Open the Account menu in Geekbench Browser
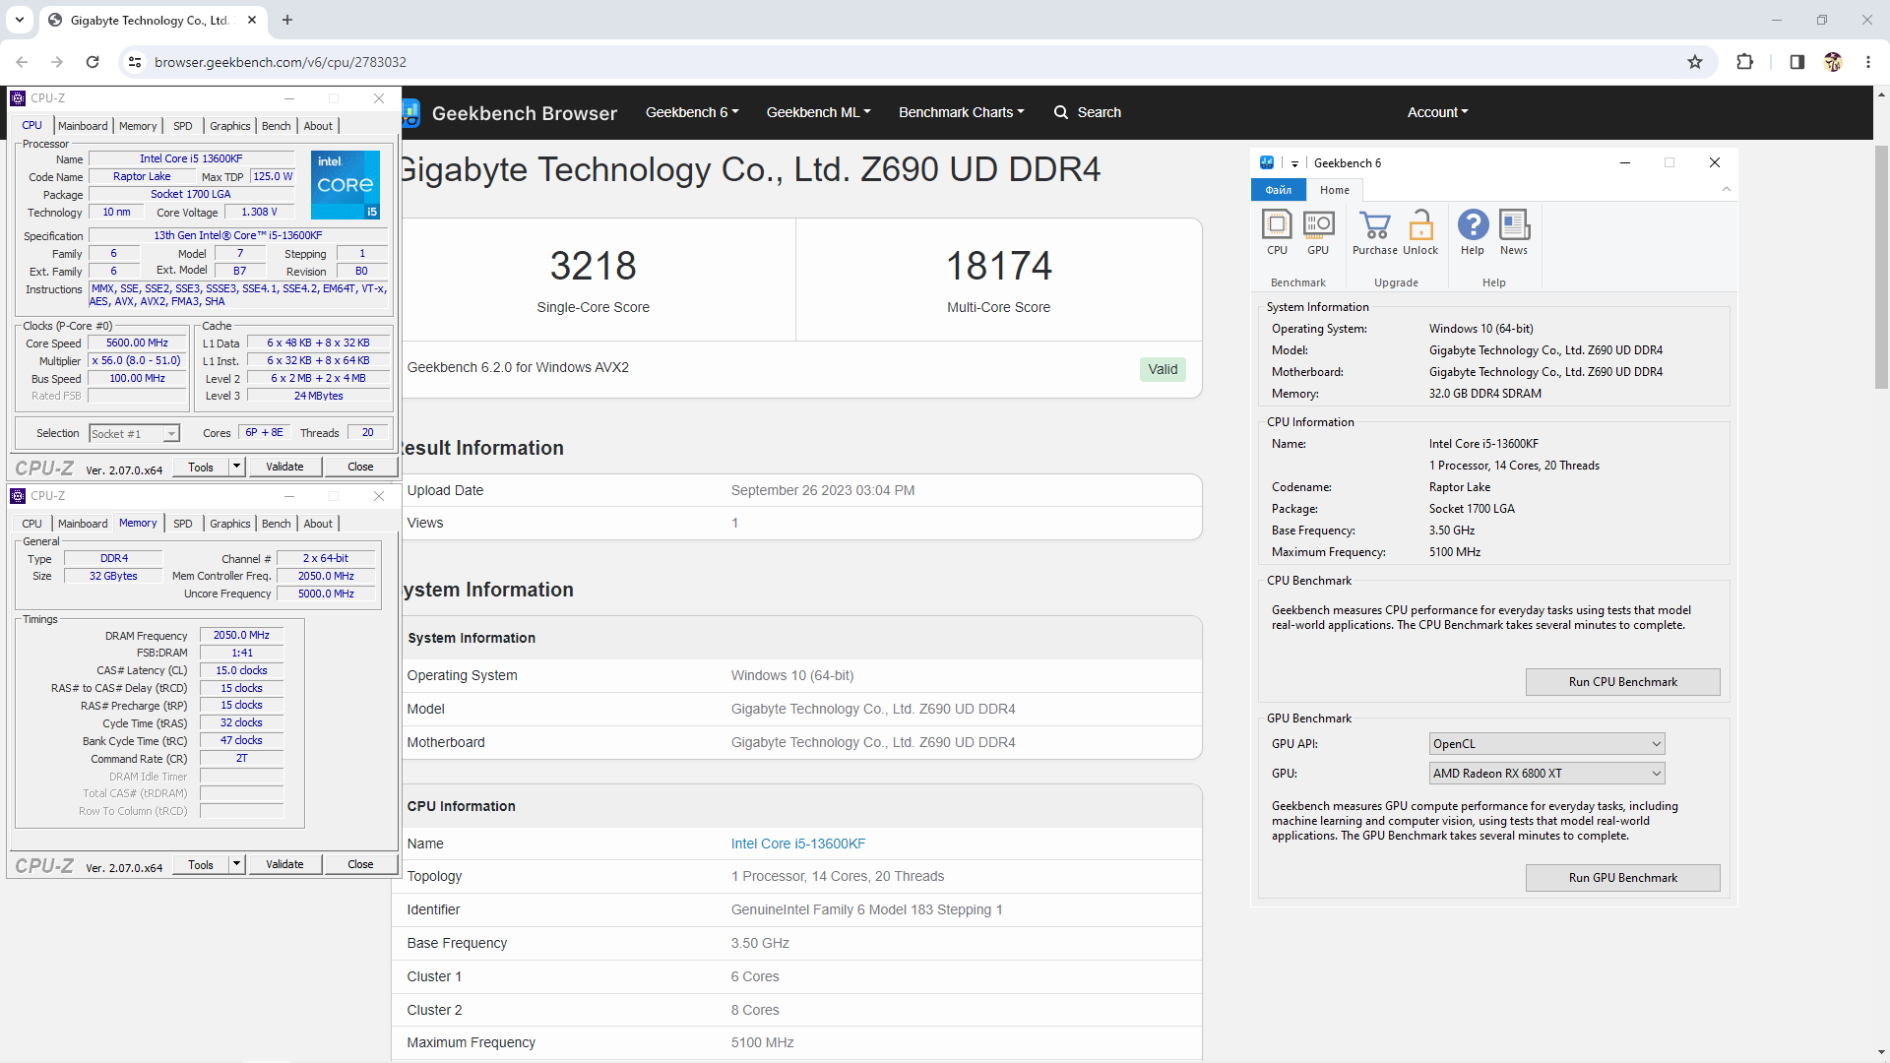 [1436, 112]
